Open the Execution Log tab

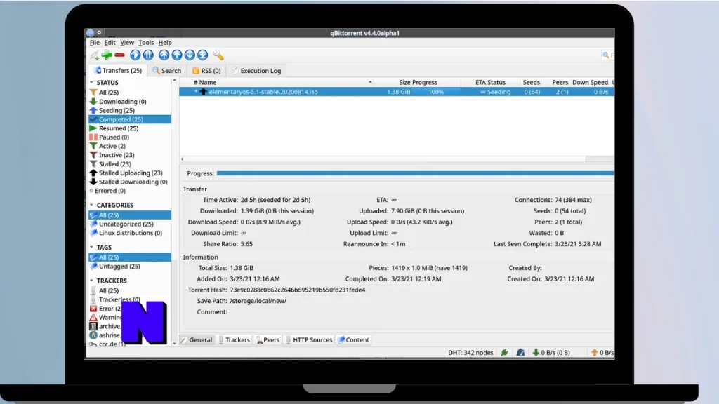click(x=256, y=71)
